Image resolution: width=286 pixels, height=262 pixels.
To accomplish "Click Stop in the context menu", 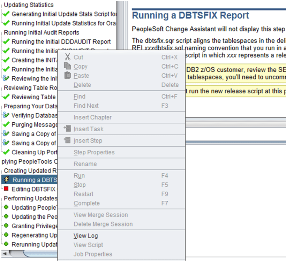I will pyautogui.click(x=80, y=185).
